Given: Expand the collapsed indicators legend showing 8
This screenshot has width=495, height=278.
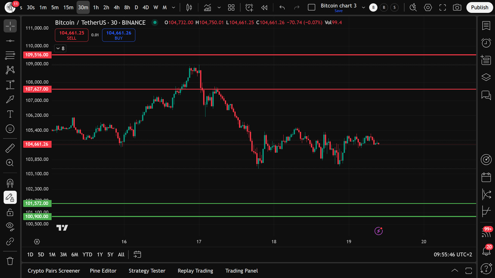Looking at the screenshot, I should pyautogui.click(x=60, y=49).
